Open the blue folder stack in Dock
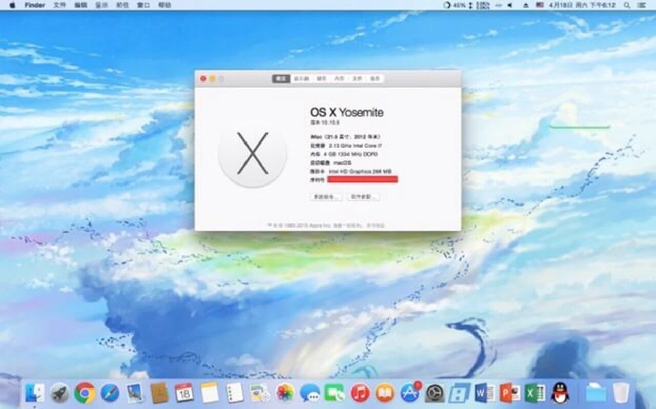 (x=596, y=393)
